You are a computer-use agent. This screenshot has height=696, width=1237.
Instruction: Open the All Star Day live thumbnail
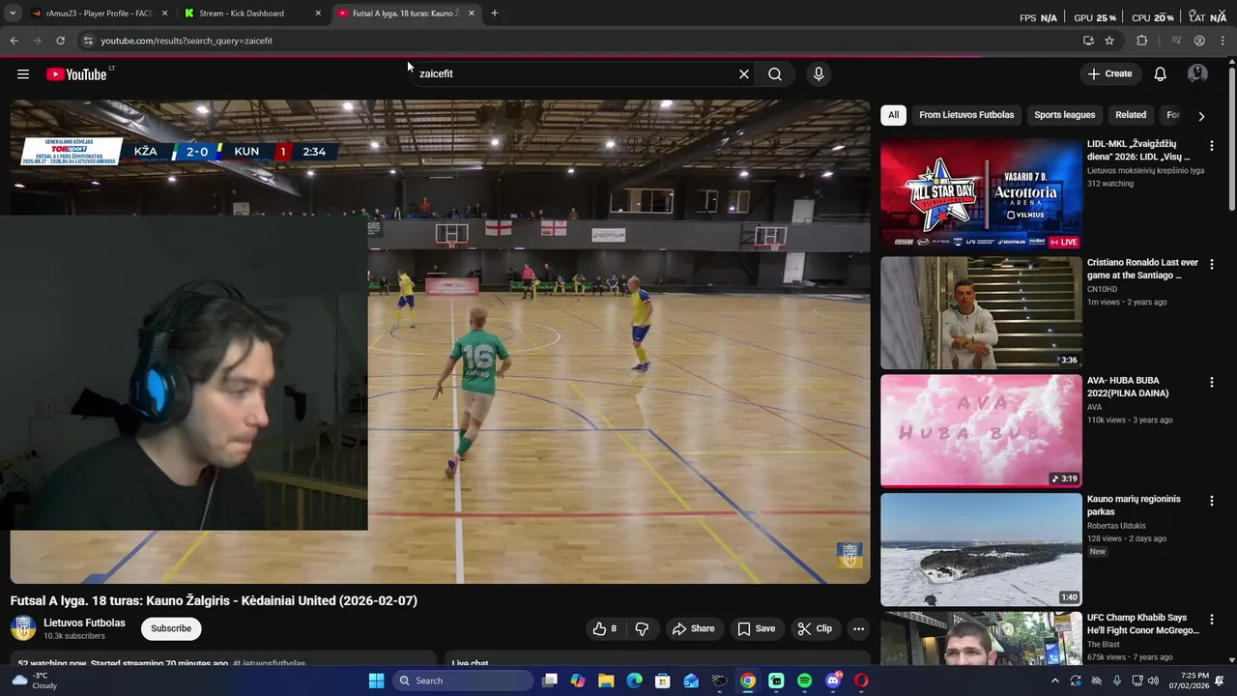click(x=981, y=193)
